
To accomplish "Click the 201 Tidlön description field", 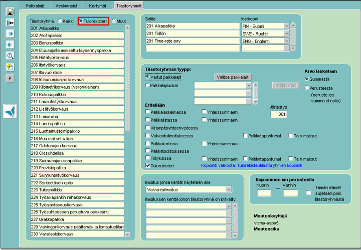I will click(193, 34).
